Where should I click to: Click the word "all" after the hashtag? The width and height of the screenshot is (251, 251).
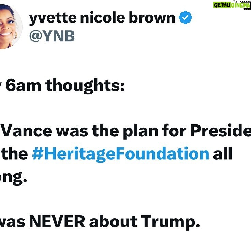point(222,153)
